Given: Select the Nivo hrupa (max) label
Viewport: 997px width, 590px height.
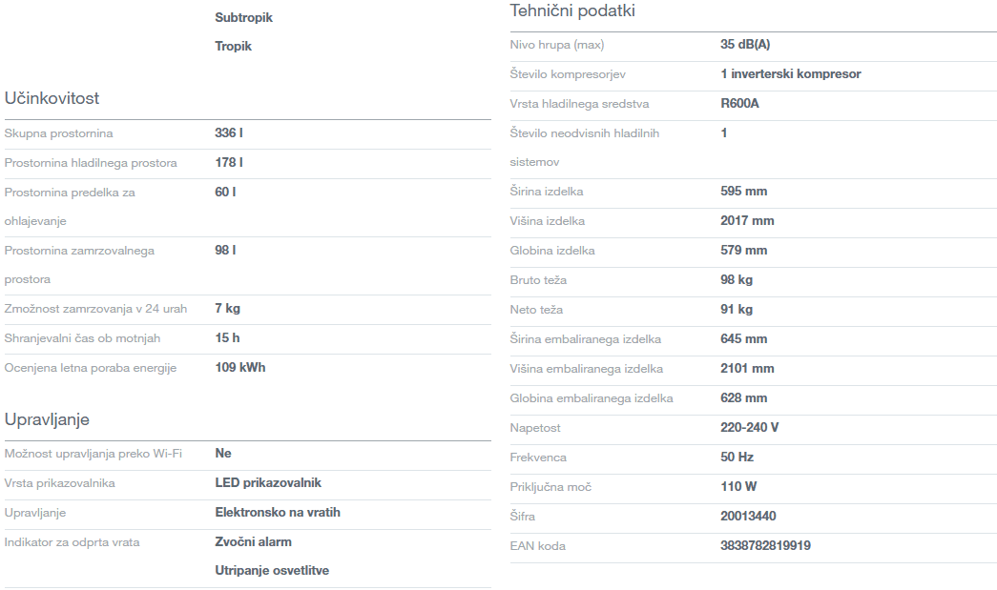Looking at the screenshot, I should pos(557,45).
